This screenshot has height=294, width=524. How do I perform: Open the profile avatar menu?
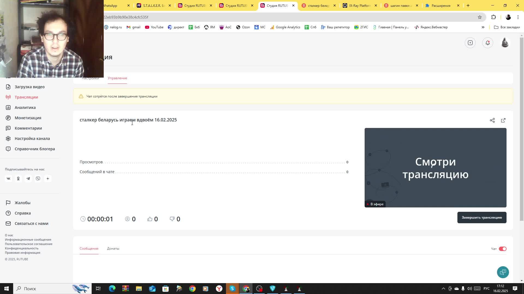pyautogui.click(x=505, y=43)
